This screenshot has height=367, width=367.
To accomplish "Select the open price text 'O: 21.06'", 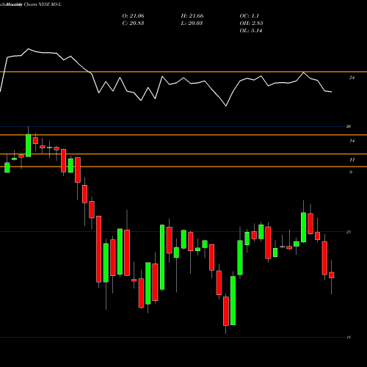I will coord(133,16).
